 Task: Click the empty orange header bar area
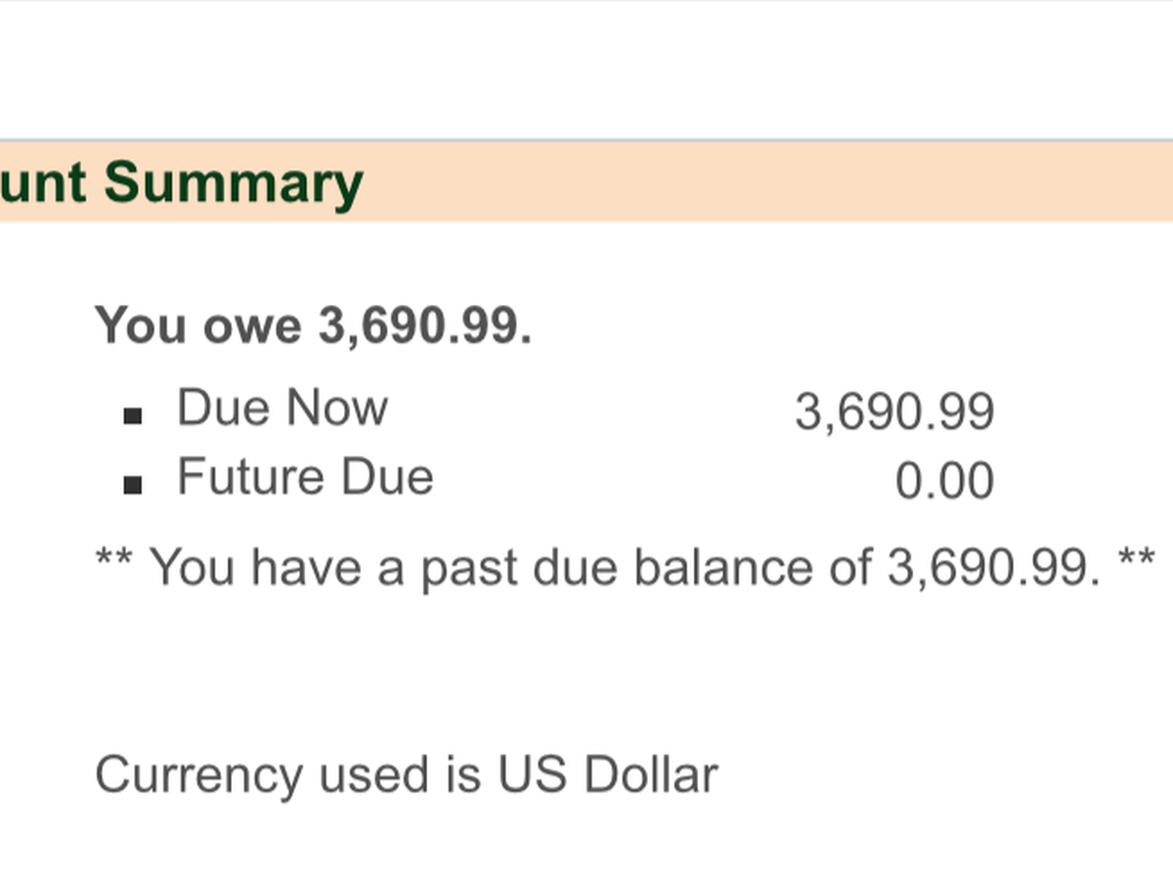tap(762, 183)
